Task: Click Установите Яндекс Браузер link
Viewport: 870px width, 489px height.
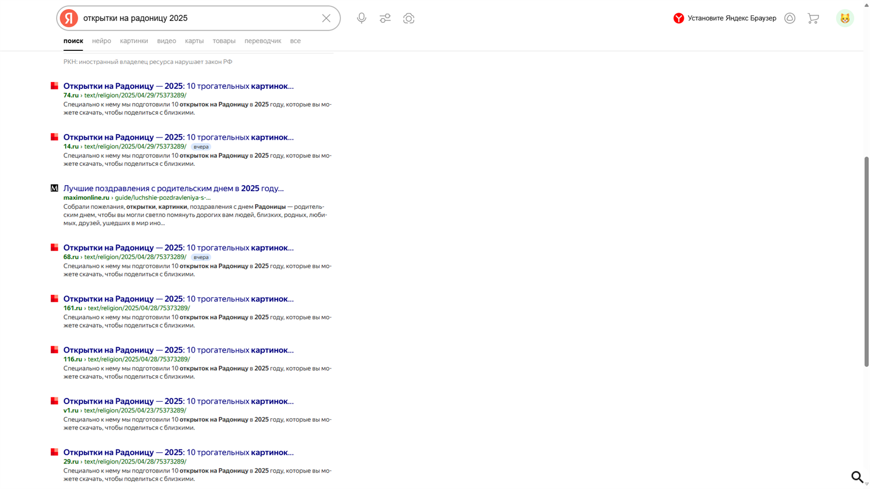Action: pos(732,18)
